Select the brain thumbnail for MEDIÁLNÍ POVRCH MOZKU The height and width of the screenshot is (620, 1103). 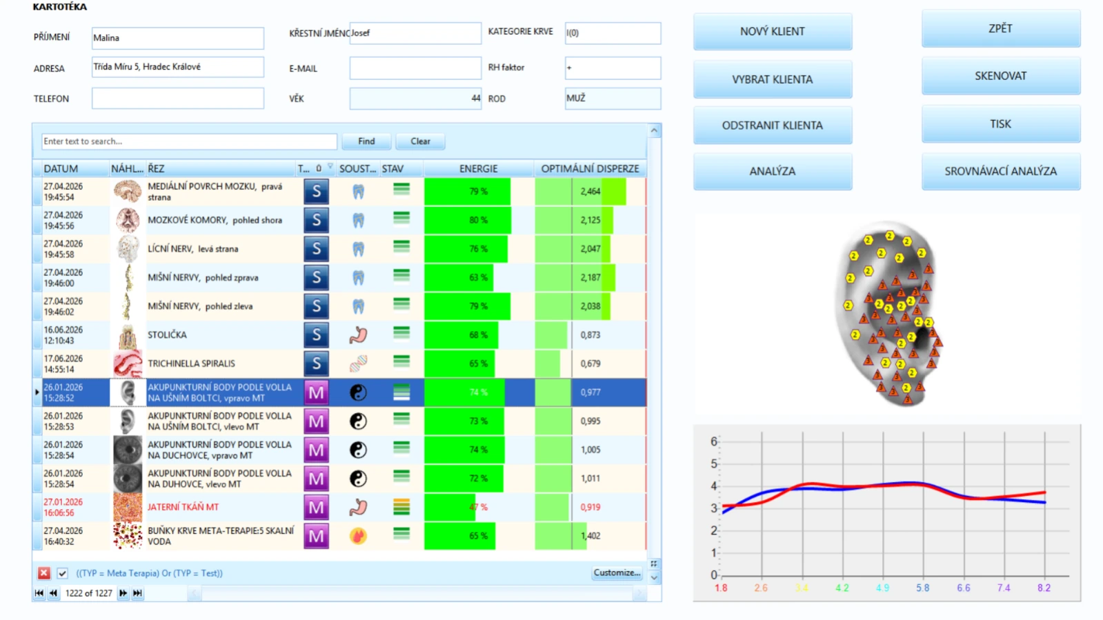128,191
